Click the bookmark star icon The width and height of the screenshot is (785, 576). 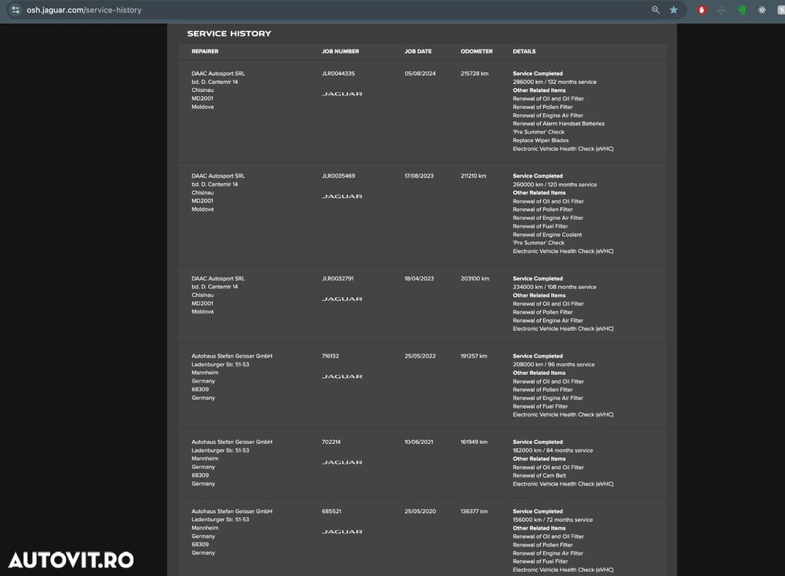674,9
